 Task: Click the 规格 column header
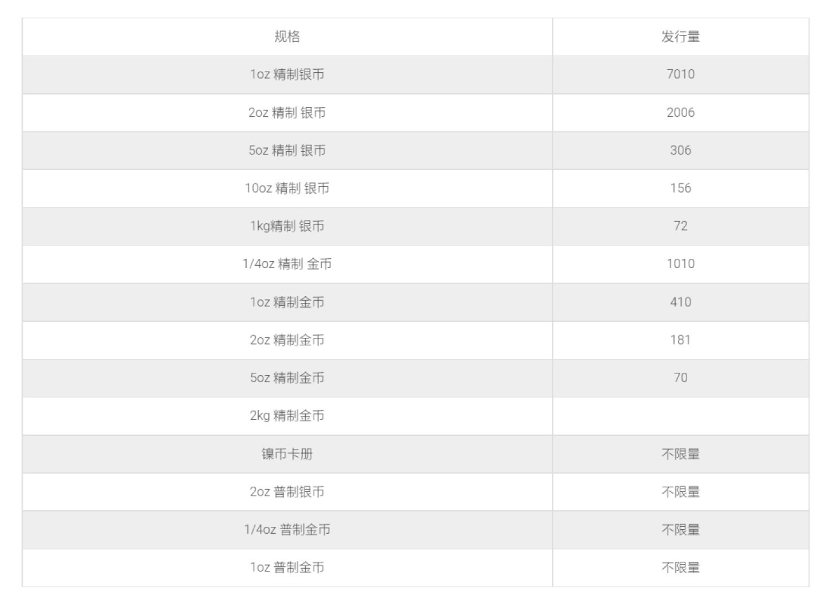click(287, 37)
